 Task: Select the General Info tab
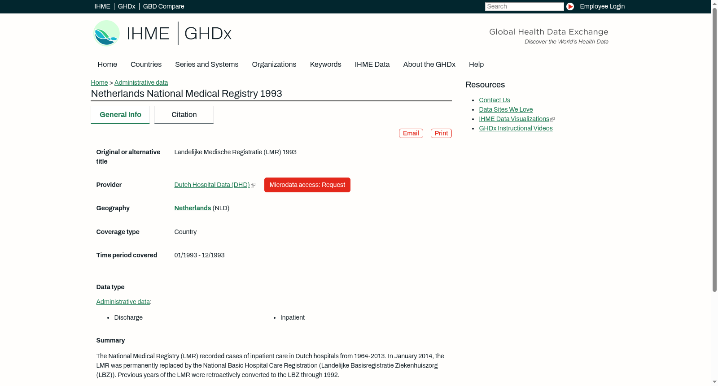(x=120, y=115)
